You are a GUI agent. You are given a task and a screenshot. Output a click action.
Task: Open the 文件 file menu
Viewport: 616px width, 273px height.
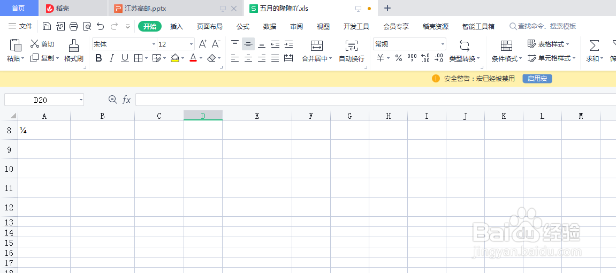(x=20, y=26)
